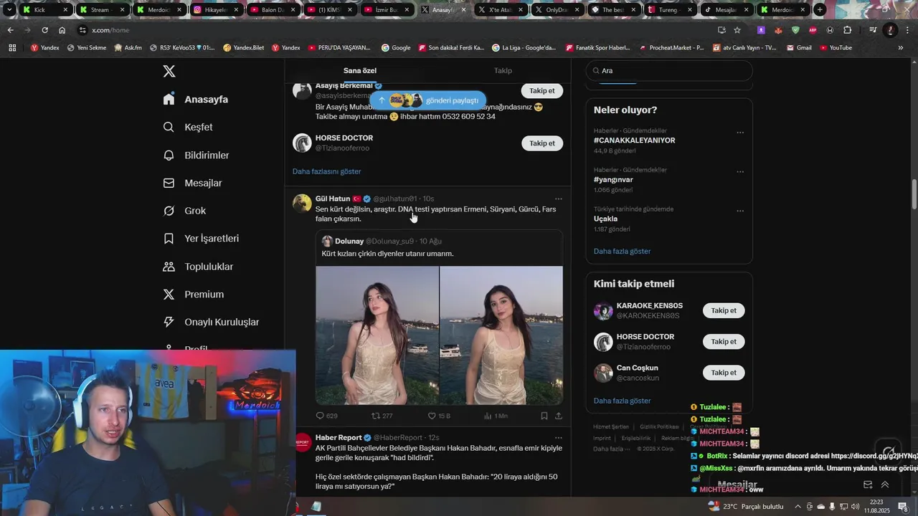918x516 pixels.
Task: Go back in browser
Action: click(x=10, y=30)
